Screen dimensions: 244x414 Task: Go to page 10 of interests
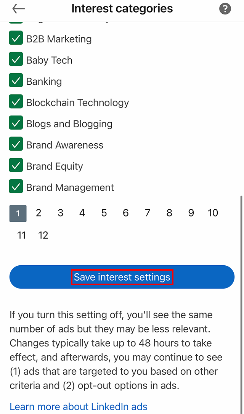pos(213,213)
